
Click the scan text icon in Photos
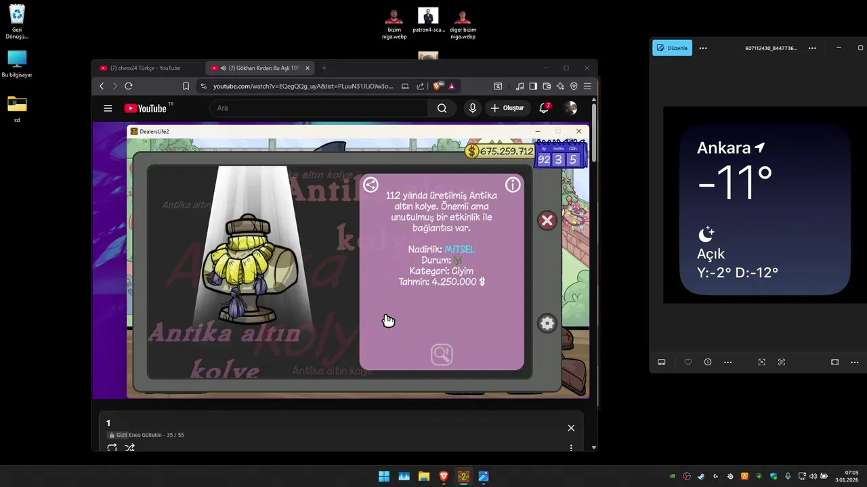[x=782, y=363]
